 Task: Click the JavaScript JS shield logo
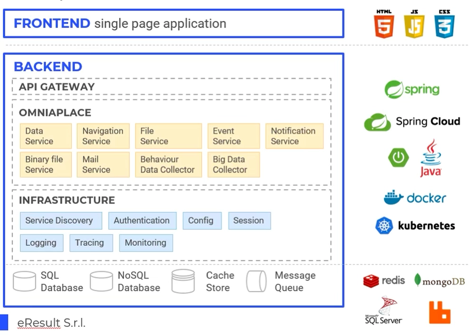point(414,24)
